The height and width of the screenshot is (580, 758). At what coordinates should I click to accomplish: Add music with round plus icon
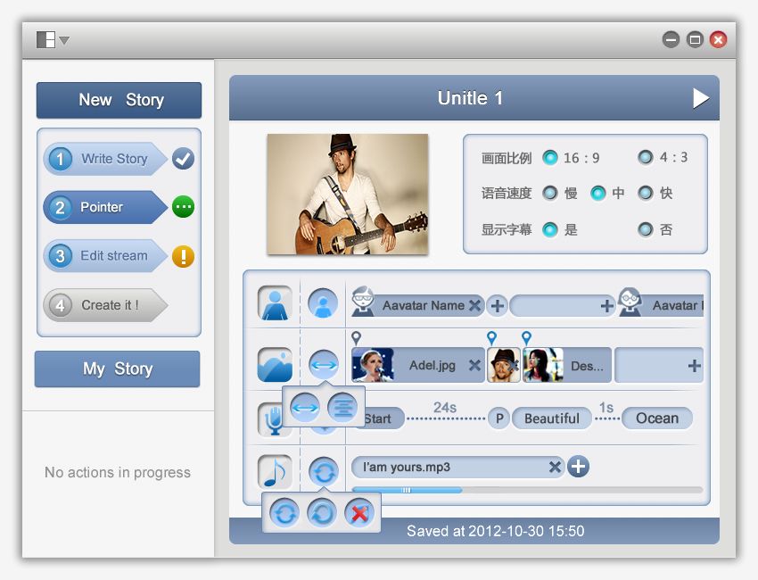pos(578,467)
